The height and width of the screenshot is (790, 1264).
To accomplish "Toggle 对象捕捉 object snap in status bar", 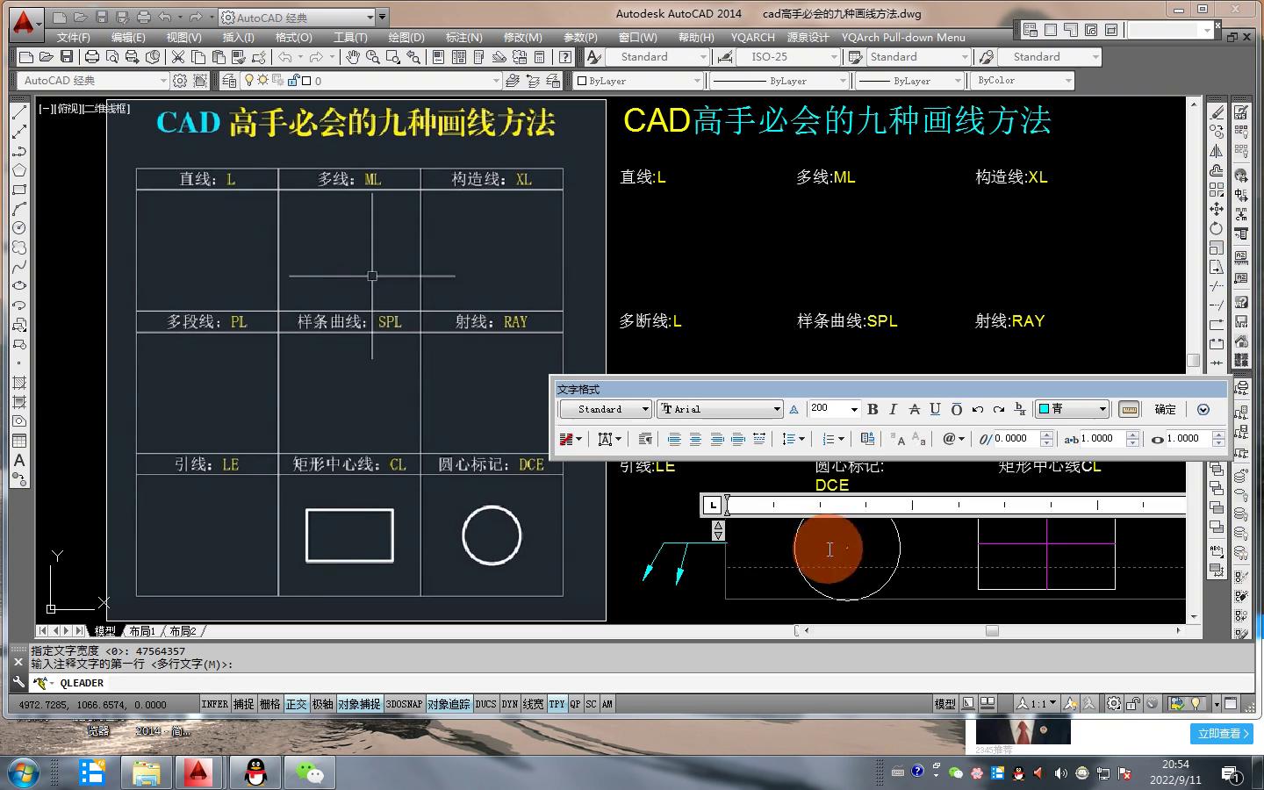I will point(359,704).
